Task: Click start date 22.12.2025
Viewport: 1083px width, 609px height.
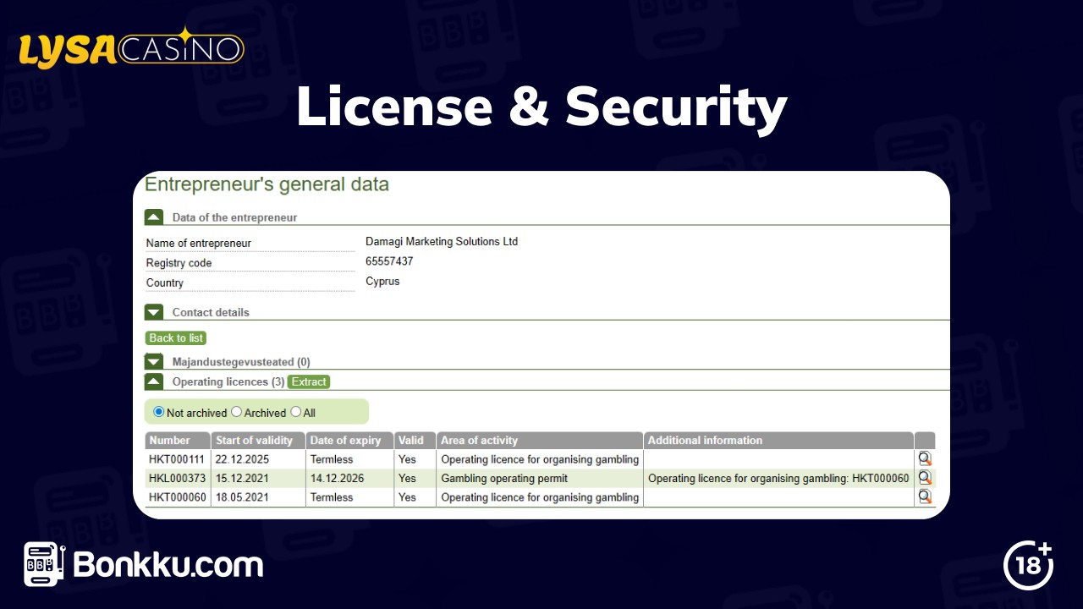Action: 242,459
